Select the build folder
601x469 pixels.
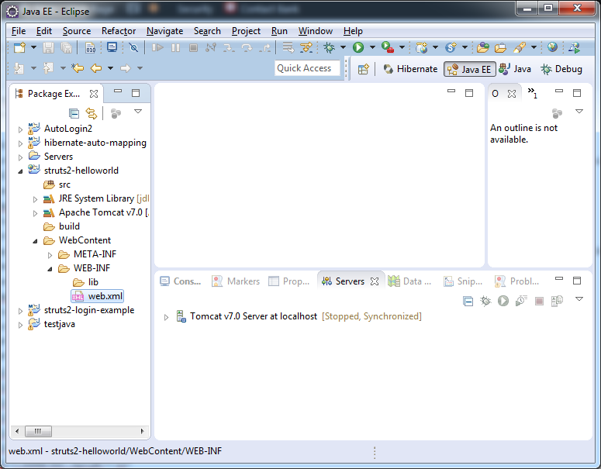click(62, 226)
